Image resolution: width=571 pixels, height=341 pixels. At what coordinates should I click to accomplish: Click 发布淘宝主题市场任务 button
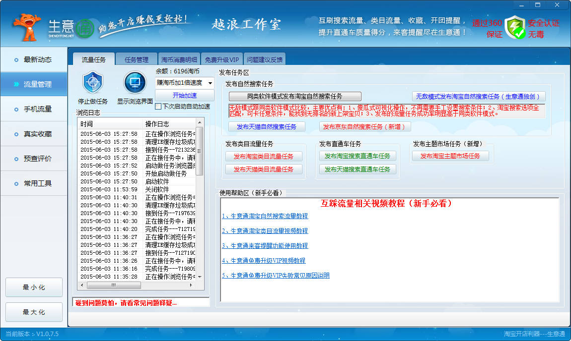450,156
